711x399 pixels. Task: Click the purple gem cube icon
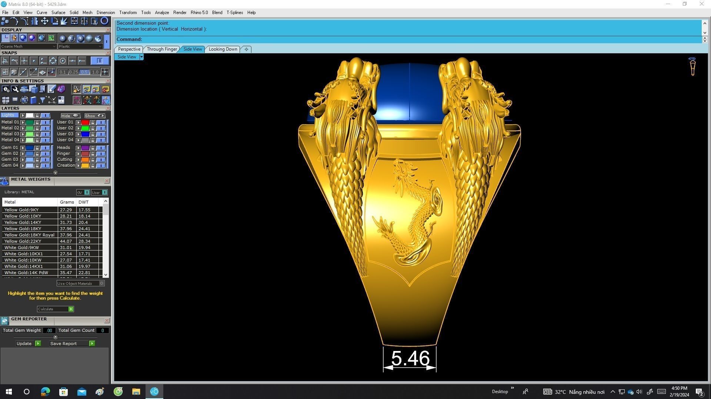pos(61,89)
